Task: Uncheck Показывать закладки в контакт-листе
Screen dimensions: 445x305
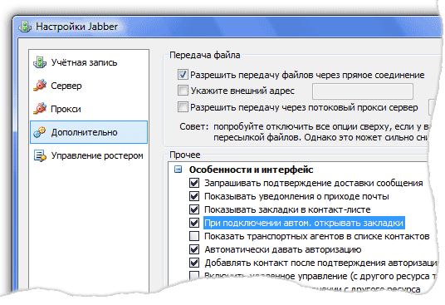Action: coord(194,209)
